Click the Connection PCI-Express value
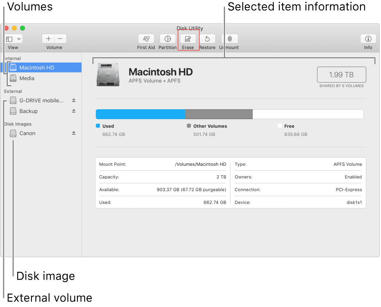The height and width of the screenshot is (307, 381). pyautogui.click(x=349, y=190)
